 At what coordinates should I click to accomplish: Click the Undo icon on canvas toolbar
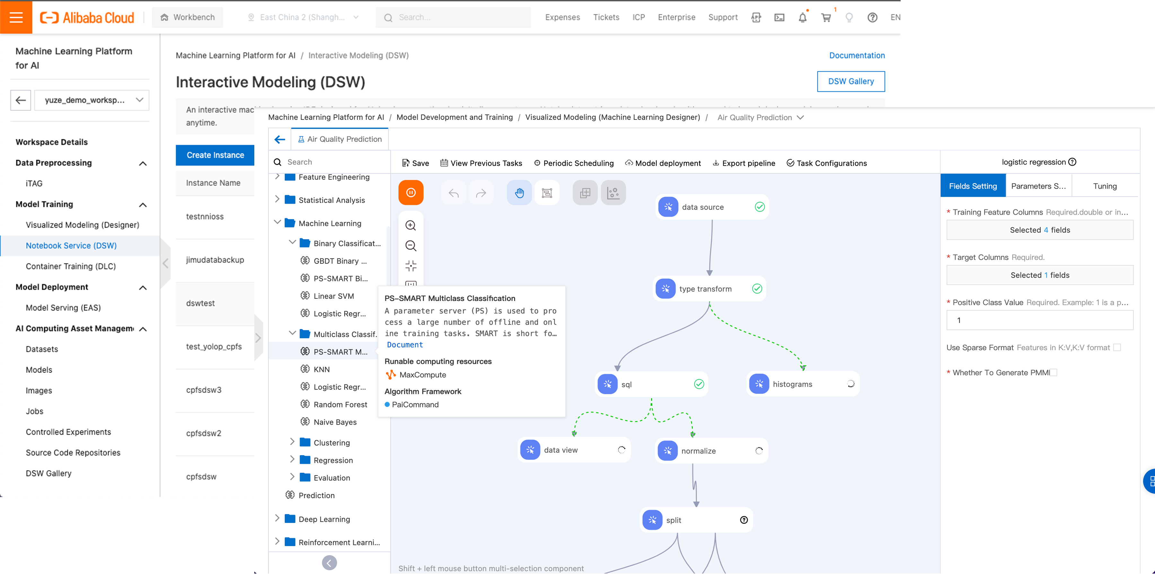pyautogui.click(x=453, y=192)
